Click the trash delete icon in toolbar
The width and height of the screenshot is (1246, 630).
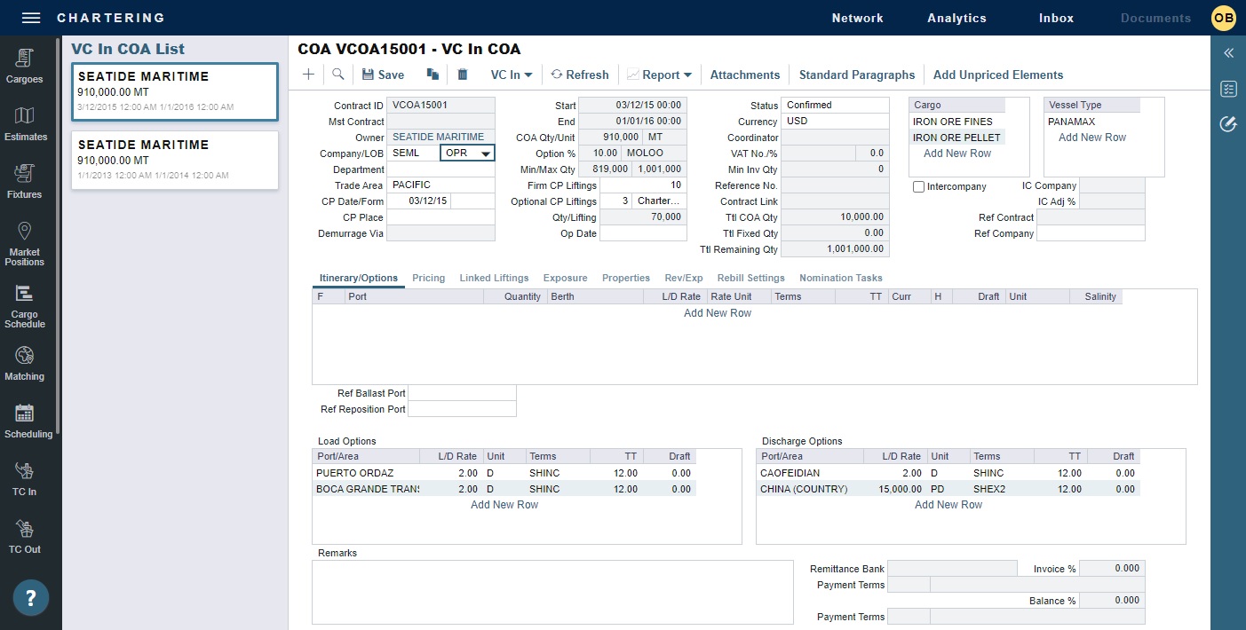pos(463,75)
